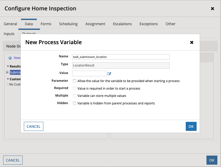
Task: Switch to the General tab
Action: coord(10,24)
